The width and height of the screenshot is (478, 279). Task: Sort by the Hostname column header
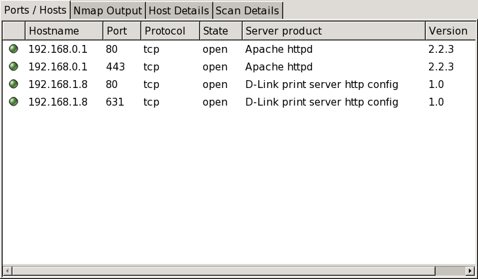pos(63,31)
